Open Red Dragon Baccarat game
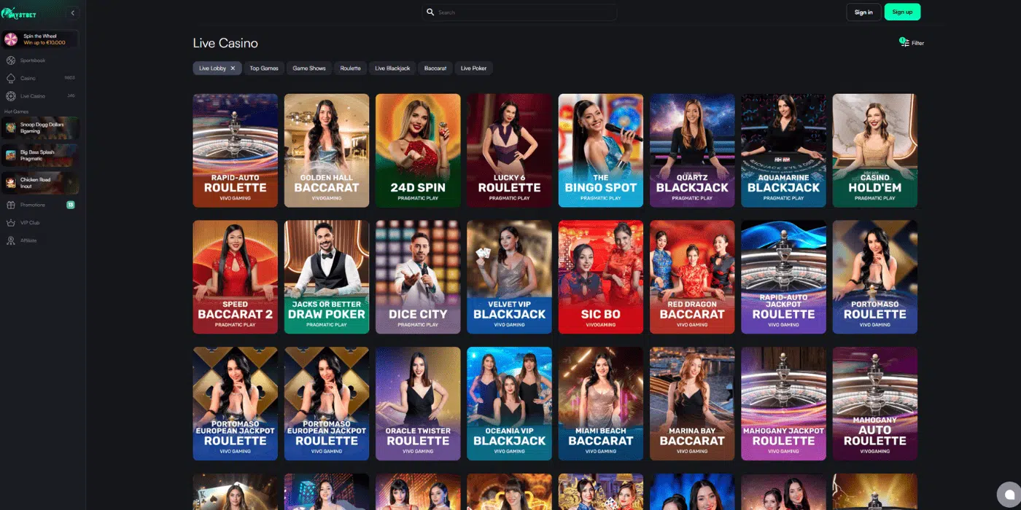Viewport: 1021px width, 510px height. [692, 277]
